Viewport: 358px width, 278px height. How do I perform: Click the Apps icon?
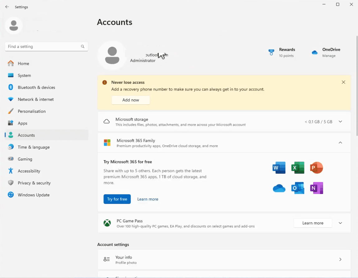point(11,123)
